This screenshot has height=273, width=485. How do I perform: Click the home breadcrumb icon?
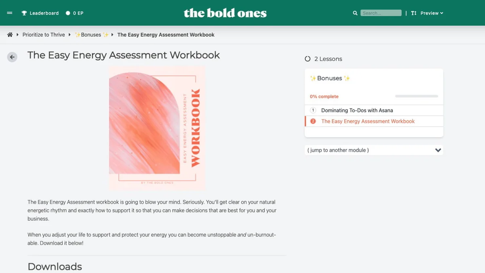pos(10,35)
